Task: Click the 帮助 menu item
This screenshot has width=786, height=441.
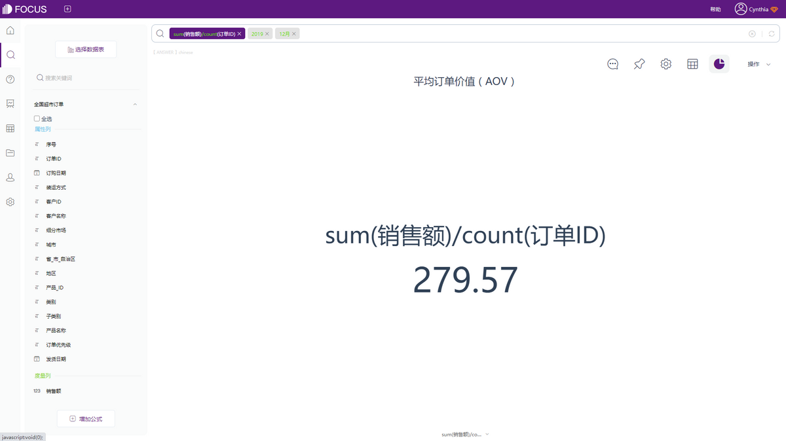Action: 715,9
